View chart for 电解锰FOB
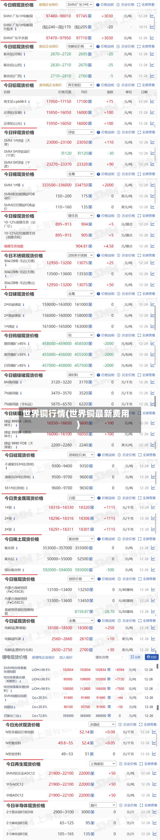This screenshot has width=160, height=840. 153,639
